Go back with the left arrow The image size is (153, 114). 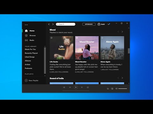click(49, 24)
